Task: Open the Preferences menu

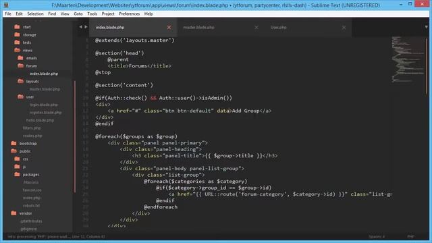Action: point(130,13)
